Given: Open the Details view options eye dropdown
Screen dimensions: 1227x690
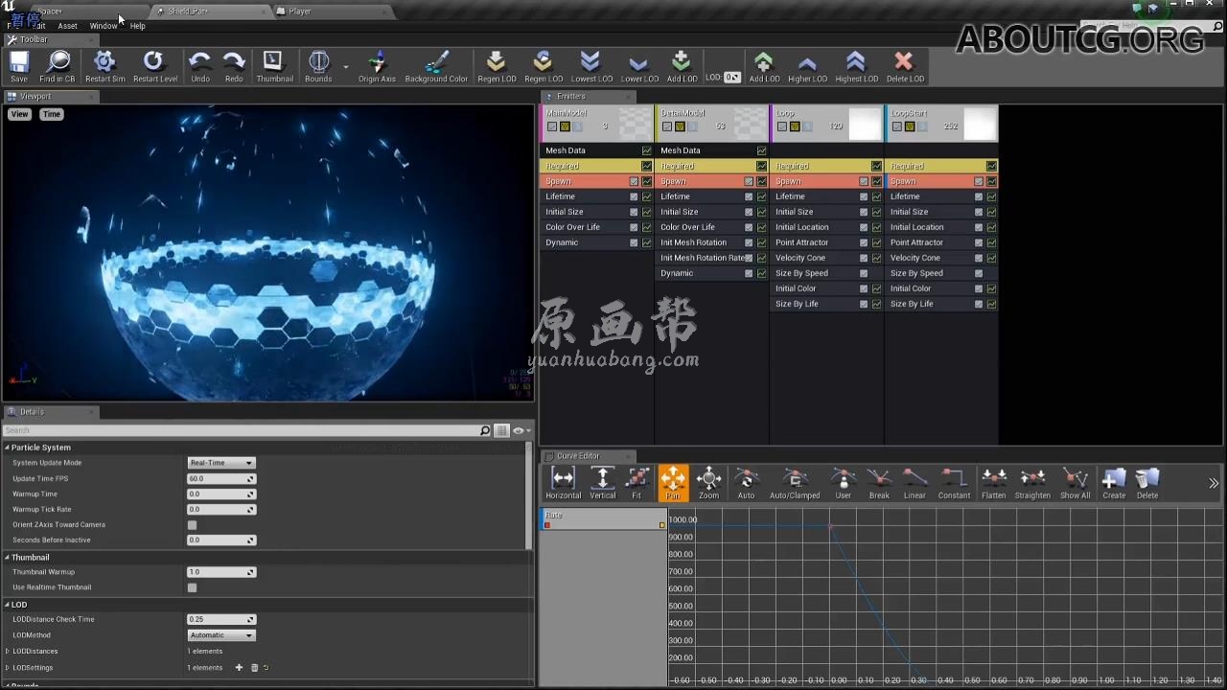Looking at the screenshot, I should (x=521, y=431).
